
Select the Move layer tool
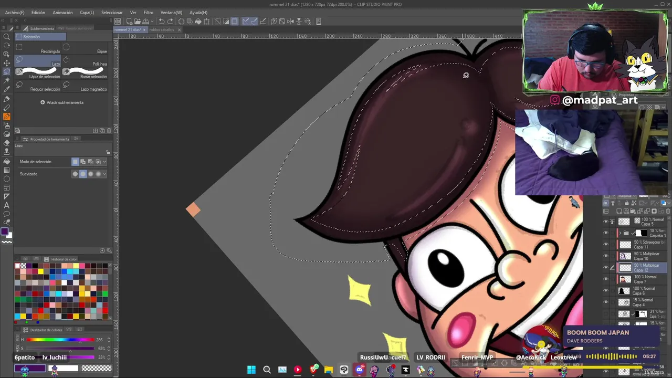click(6, 63)
